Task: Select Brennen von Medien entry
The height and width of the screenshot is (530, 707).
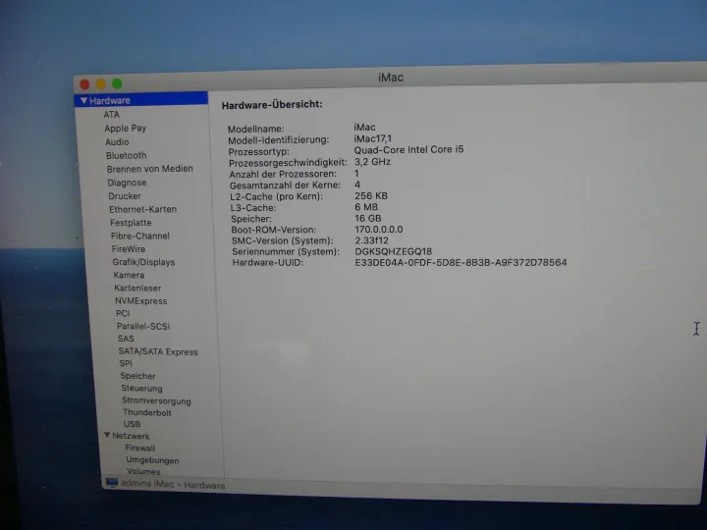Action: point(149,169)
